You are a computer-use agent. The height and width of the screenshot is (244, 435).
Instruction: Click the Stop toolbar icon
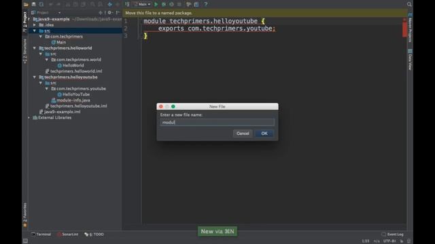[x=179, y=4]
